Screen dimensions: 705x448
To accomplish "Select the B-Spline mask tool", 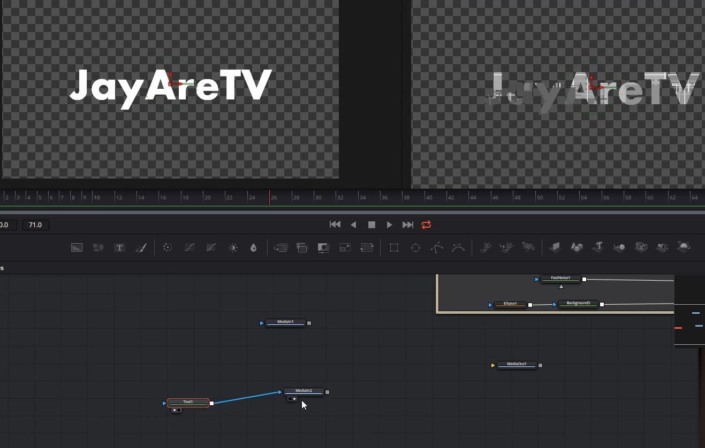I will pos(458,248).
